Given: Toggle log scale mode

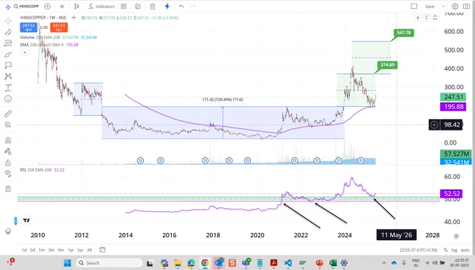Looking at the screenshot, I should 454,250.
